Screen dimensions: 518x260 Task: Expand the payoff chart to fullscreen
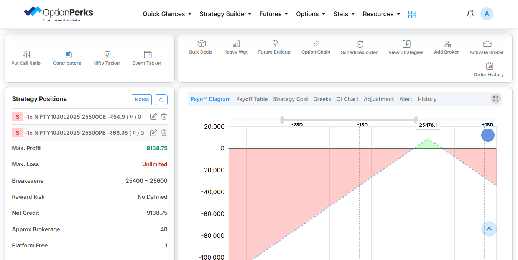tap(496, 99)
